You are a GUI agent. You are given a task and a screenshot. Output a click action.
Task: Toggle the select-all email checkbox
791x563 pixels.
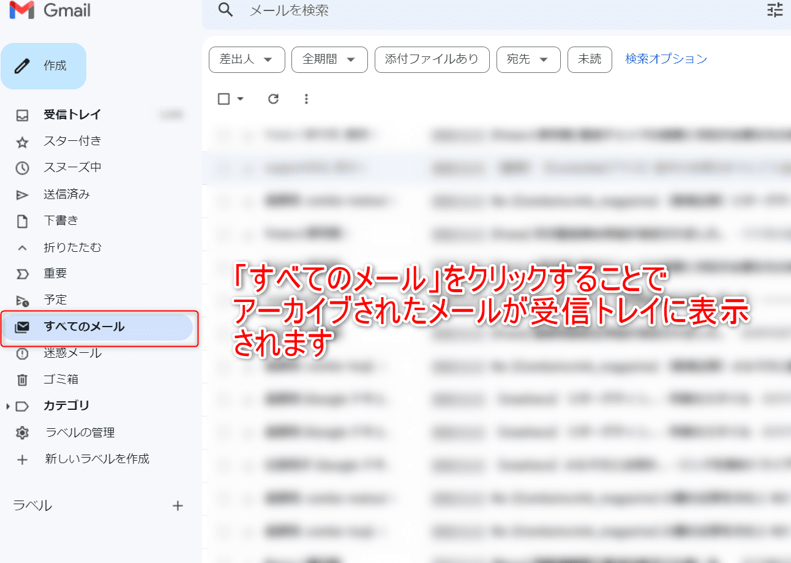pos(224,99)
